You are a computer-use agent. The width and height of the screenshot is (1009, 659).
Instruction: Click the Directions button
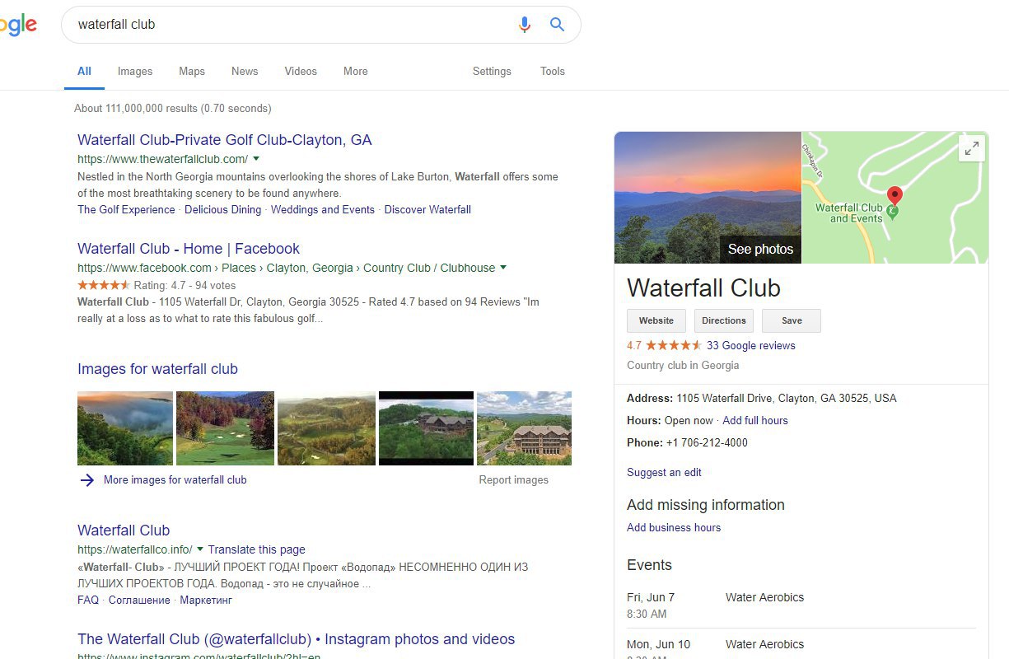click(x=724, y=320)
